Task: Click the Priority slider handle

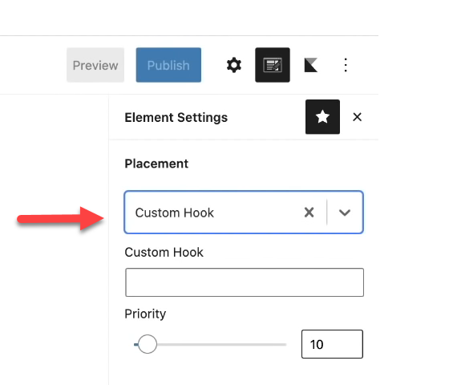Action: pos(148,344)
